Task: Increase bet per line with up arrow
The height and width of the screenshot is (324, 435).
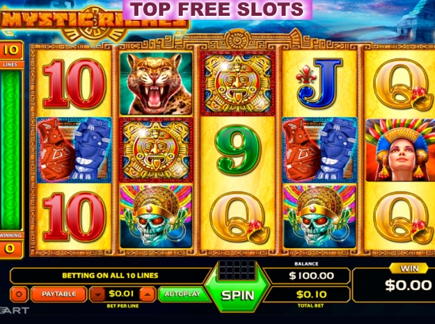Action: click(x=147, y=294)
